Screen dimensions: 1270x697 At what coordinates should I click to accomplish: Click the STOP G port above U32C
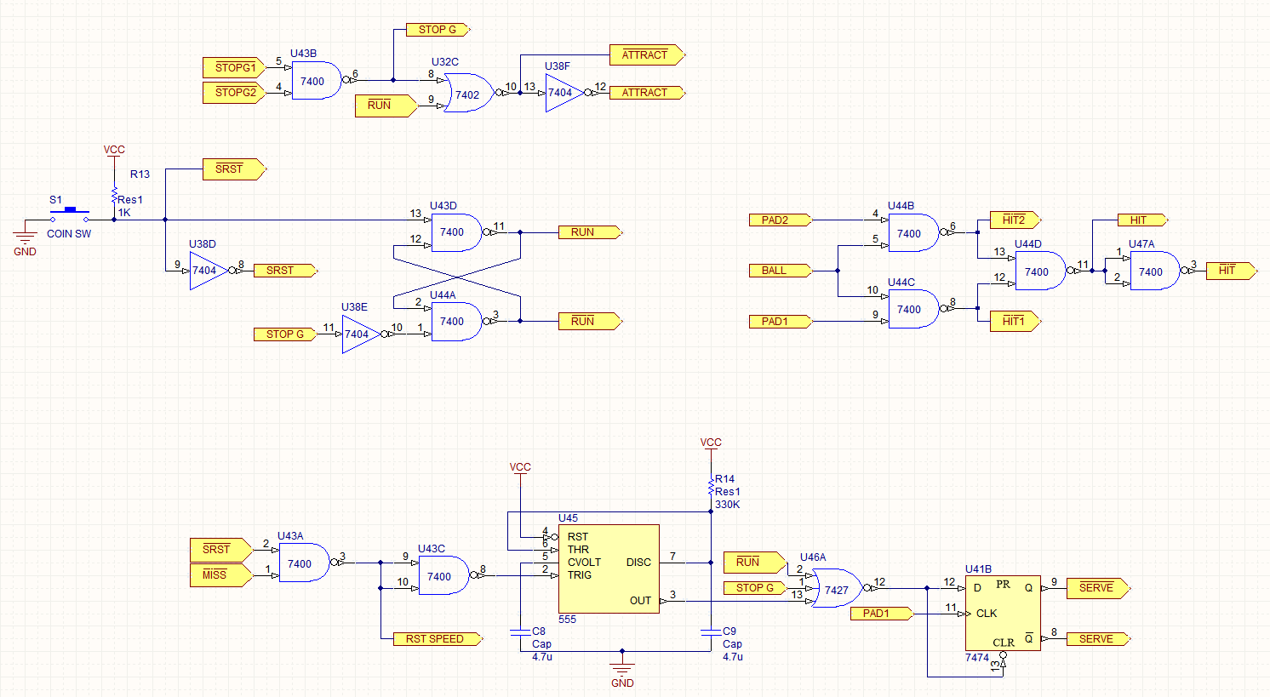[x=438, y=30]
